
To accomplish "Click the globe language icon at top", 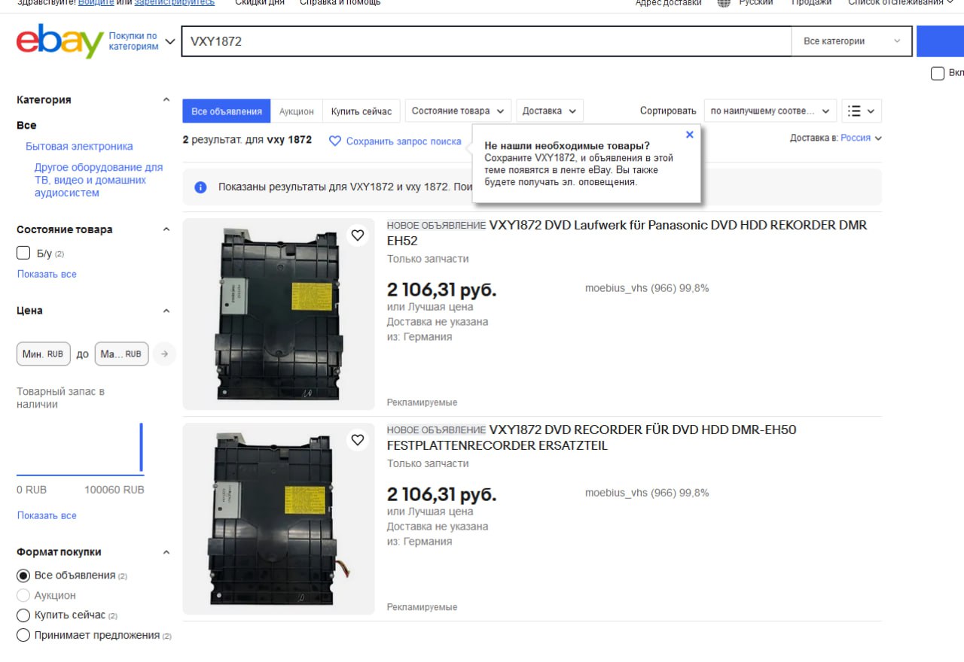I will 724,3.
